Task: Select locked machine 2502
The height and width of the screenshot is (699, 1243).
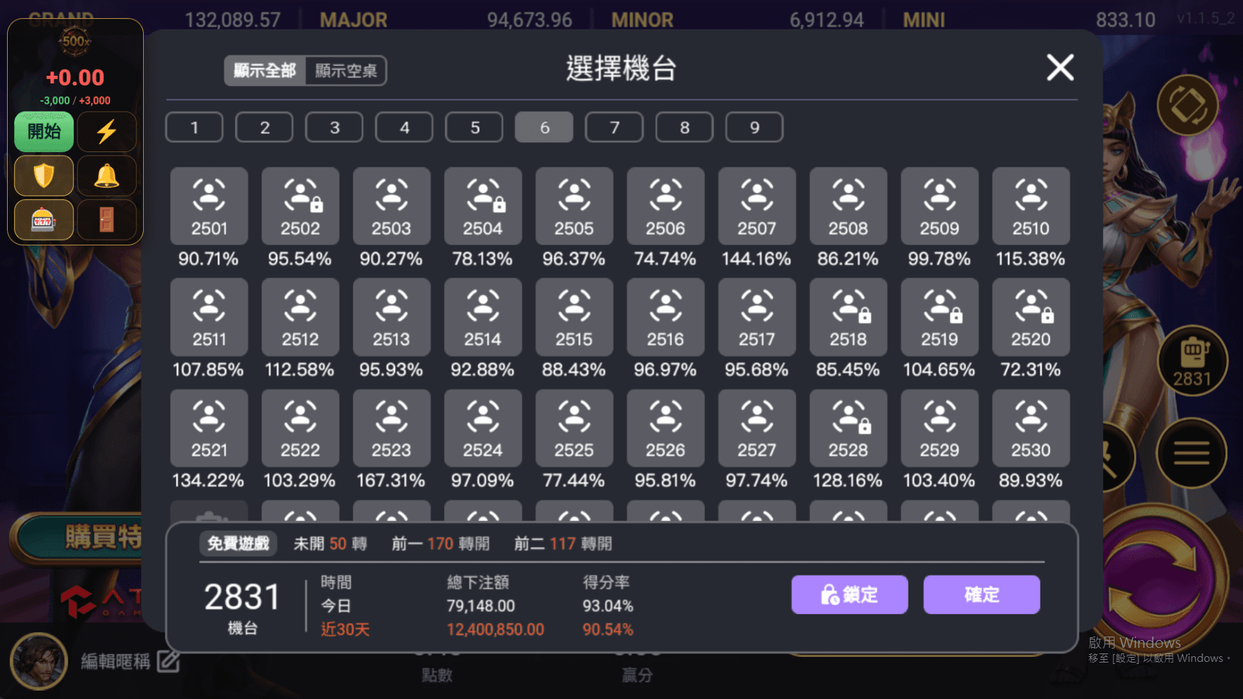Action: 300,205
